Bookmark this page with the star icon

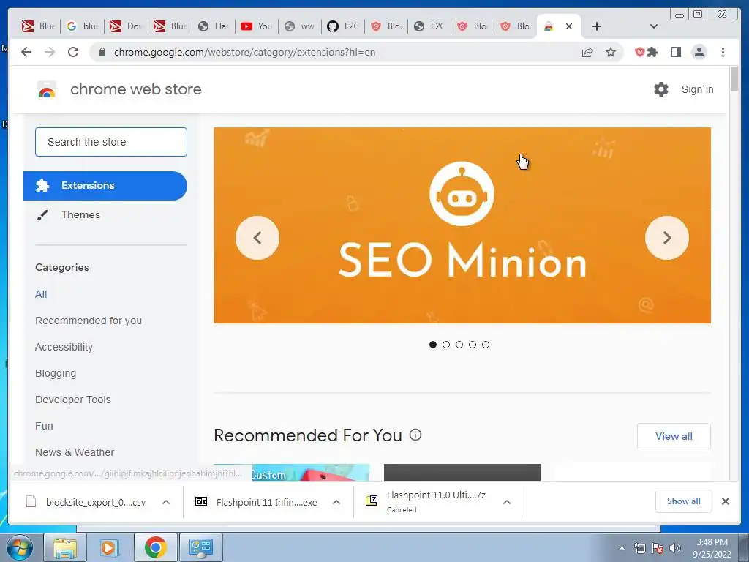(x=611, y=52)
